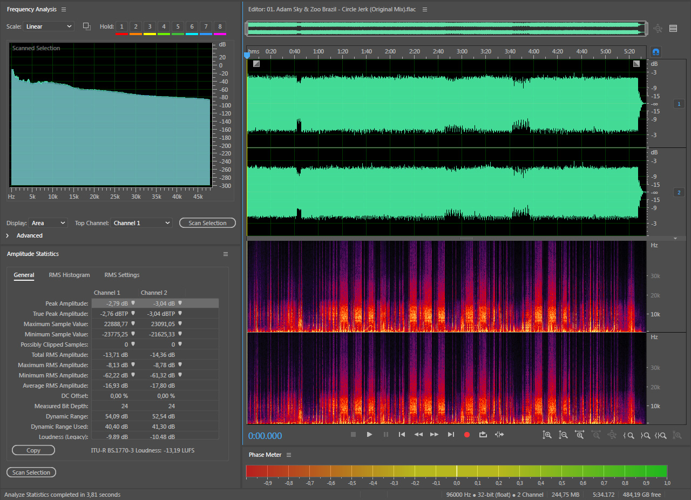Image resolution: width=691 pixels, height=500 pixels.
Task: Toggle Hold button 1
Action: [121, 26]
